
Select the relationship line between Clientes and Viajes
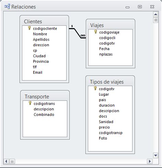pyautogui.click(x=78, y=33)
